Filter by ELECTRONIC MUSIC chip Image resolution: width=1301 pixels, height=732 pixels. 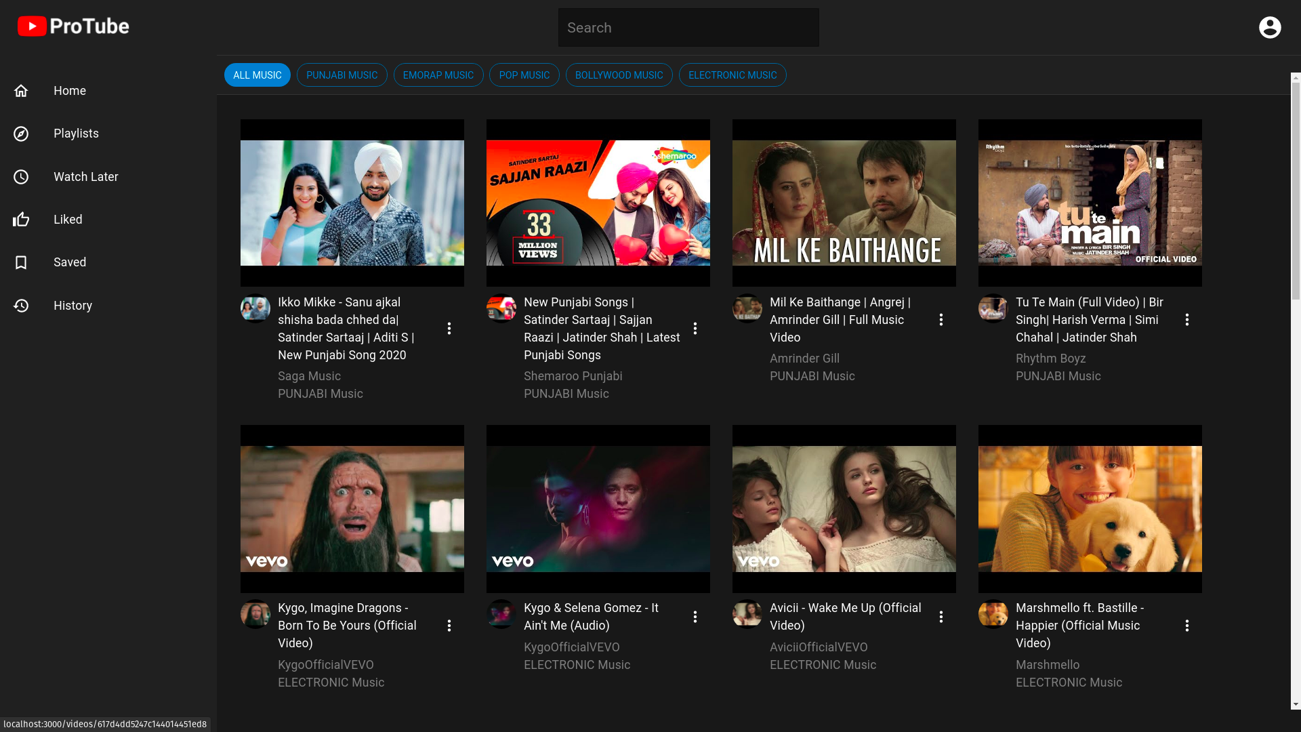[x=732, y=75]
